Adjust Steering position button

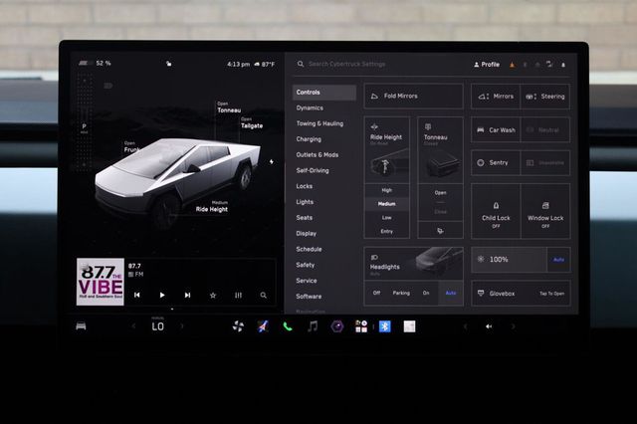pyautogui.click(x=545, y=97)
